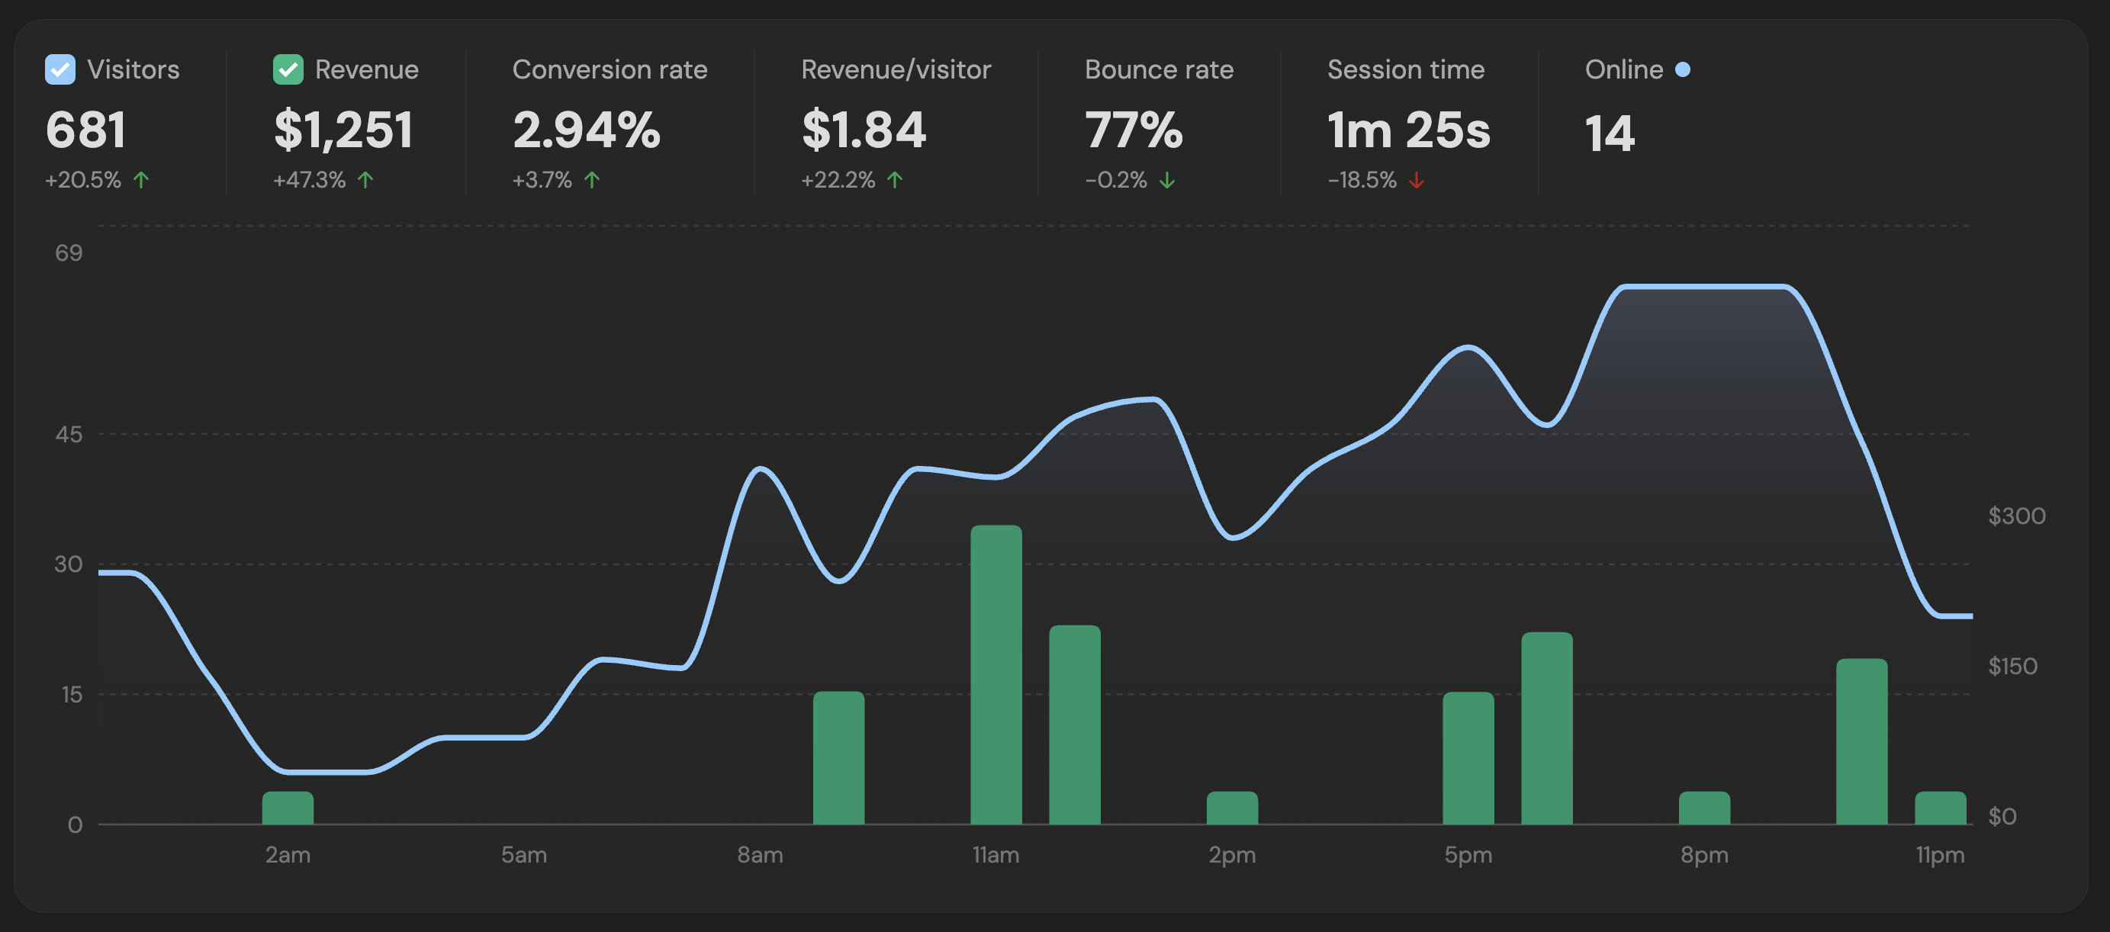This screenshot has height=932, width=2110.
Task: Click up arrow next to +22.2%
Action: 895,179
